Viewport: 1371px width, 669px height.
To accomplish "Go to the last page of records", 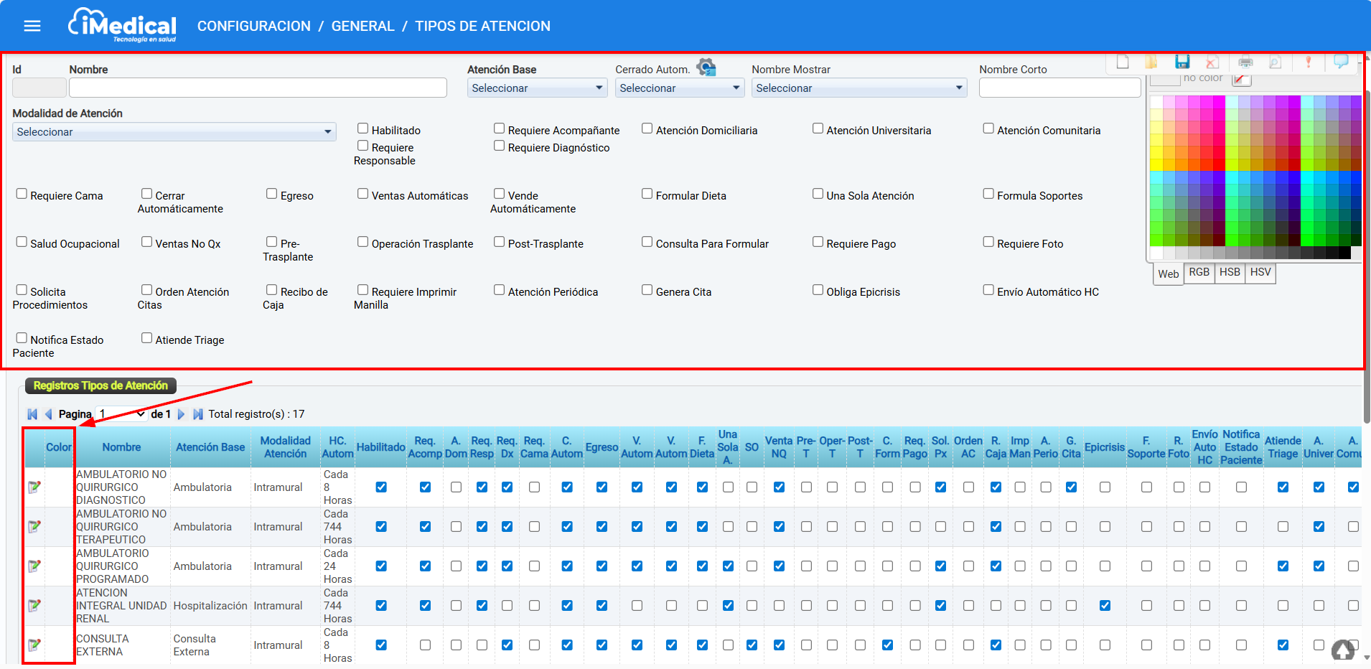I will pos(198,414).
